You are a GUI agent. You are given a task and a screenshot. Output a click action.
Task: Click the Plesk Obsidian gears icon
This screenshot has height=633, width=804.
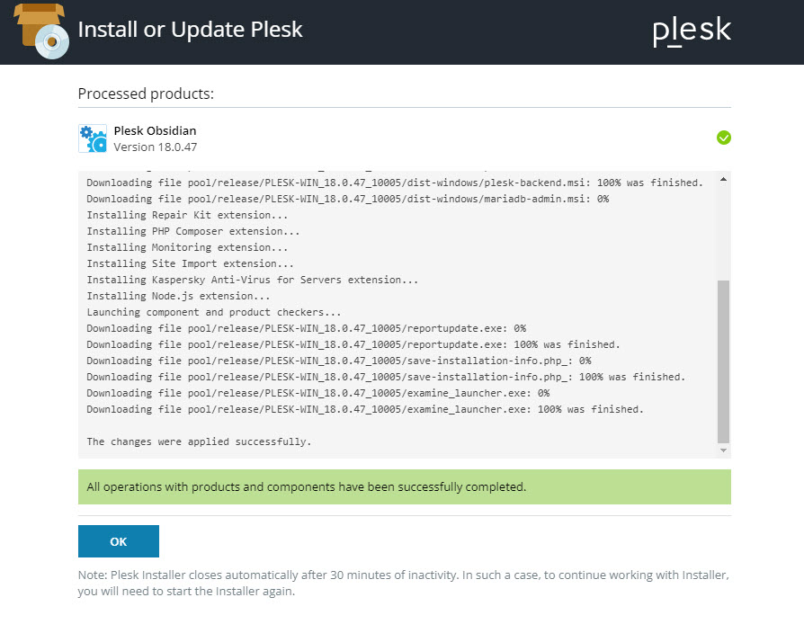(93, 138)
